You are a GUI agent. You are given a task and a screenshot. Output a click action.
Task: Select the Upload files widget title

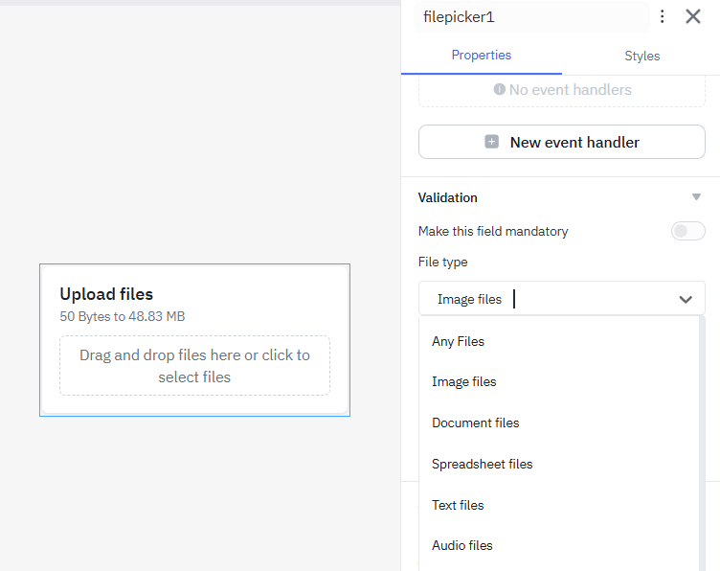(106, 294)
